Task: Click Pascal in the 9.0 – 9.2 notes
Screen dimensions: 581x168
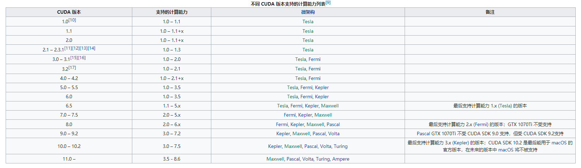Action: [423, 133]
